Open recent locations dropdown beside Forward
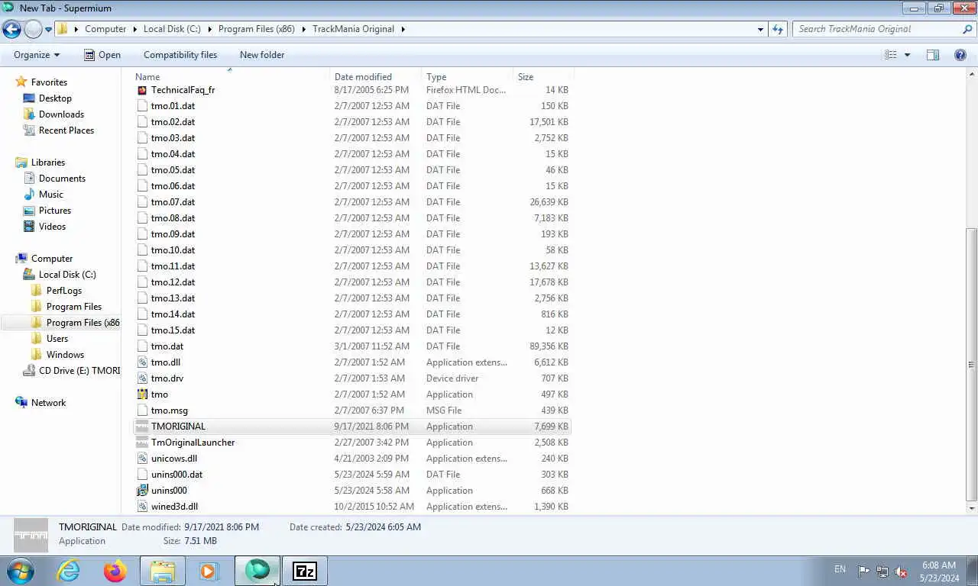The image size is (978, 586). [48, 30]
